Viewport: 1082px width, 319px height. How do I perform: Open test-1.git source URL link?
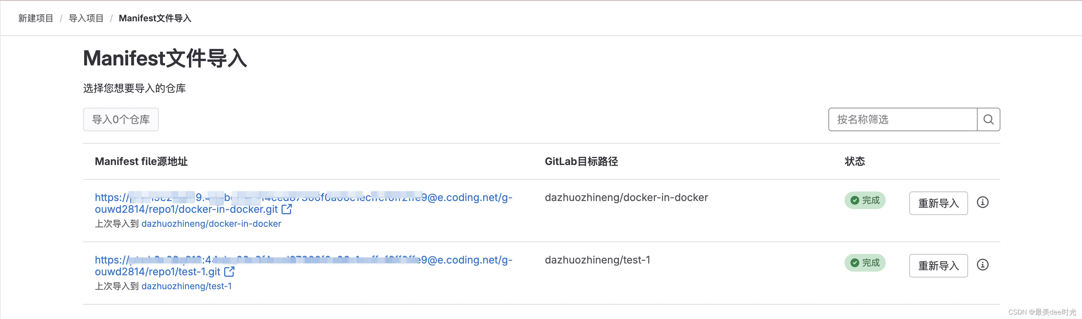(303, 266)
